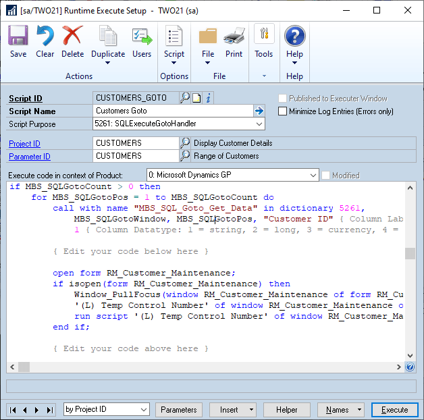This screenshot has height=420, width=424.
Task: Click the Helper button
Action: tap(287, 410)
